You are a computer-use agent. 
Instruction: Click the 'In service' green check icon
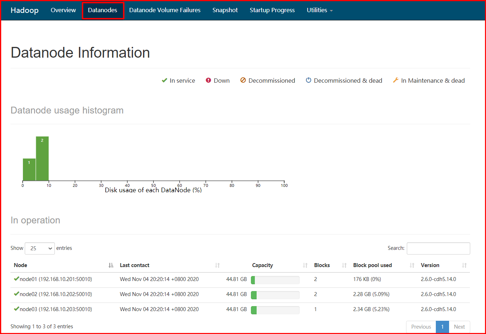(x=164, y=81)
